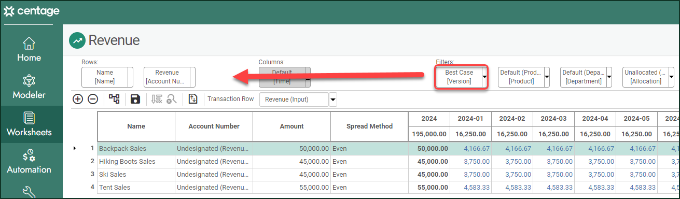Expand the Transaction Row dropdown arrow

pyautogui.click(x=333, y=99)
